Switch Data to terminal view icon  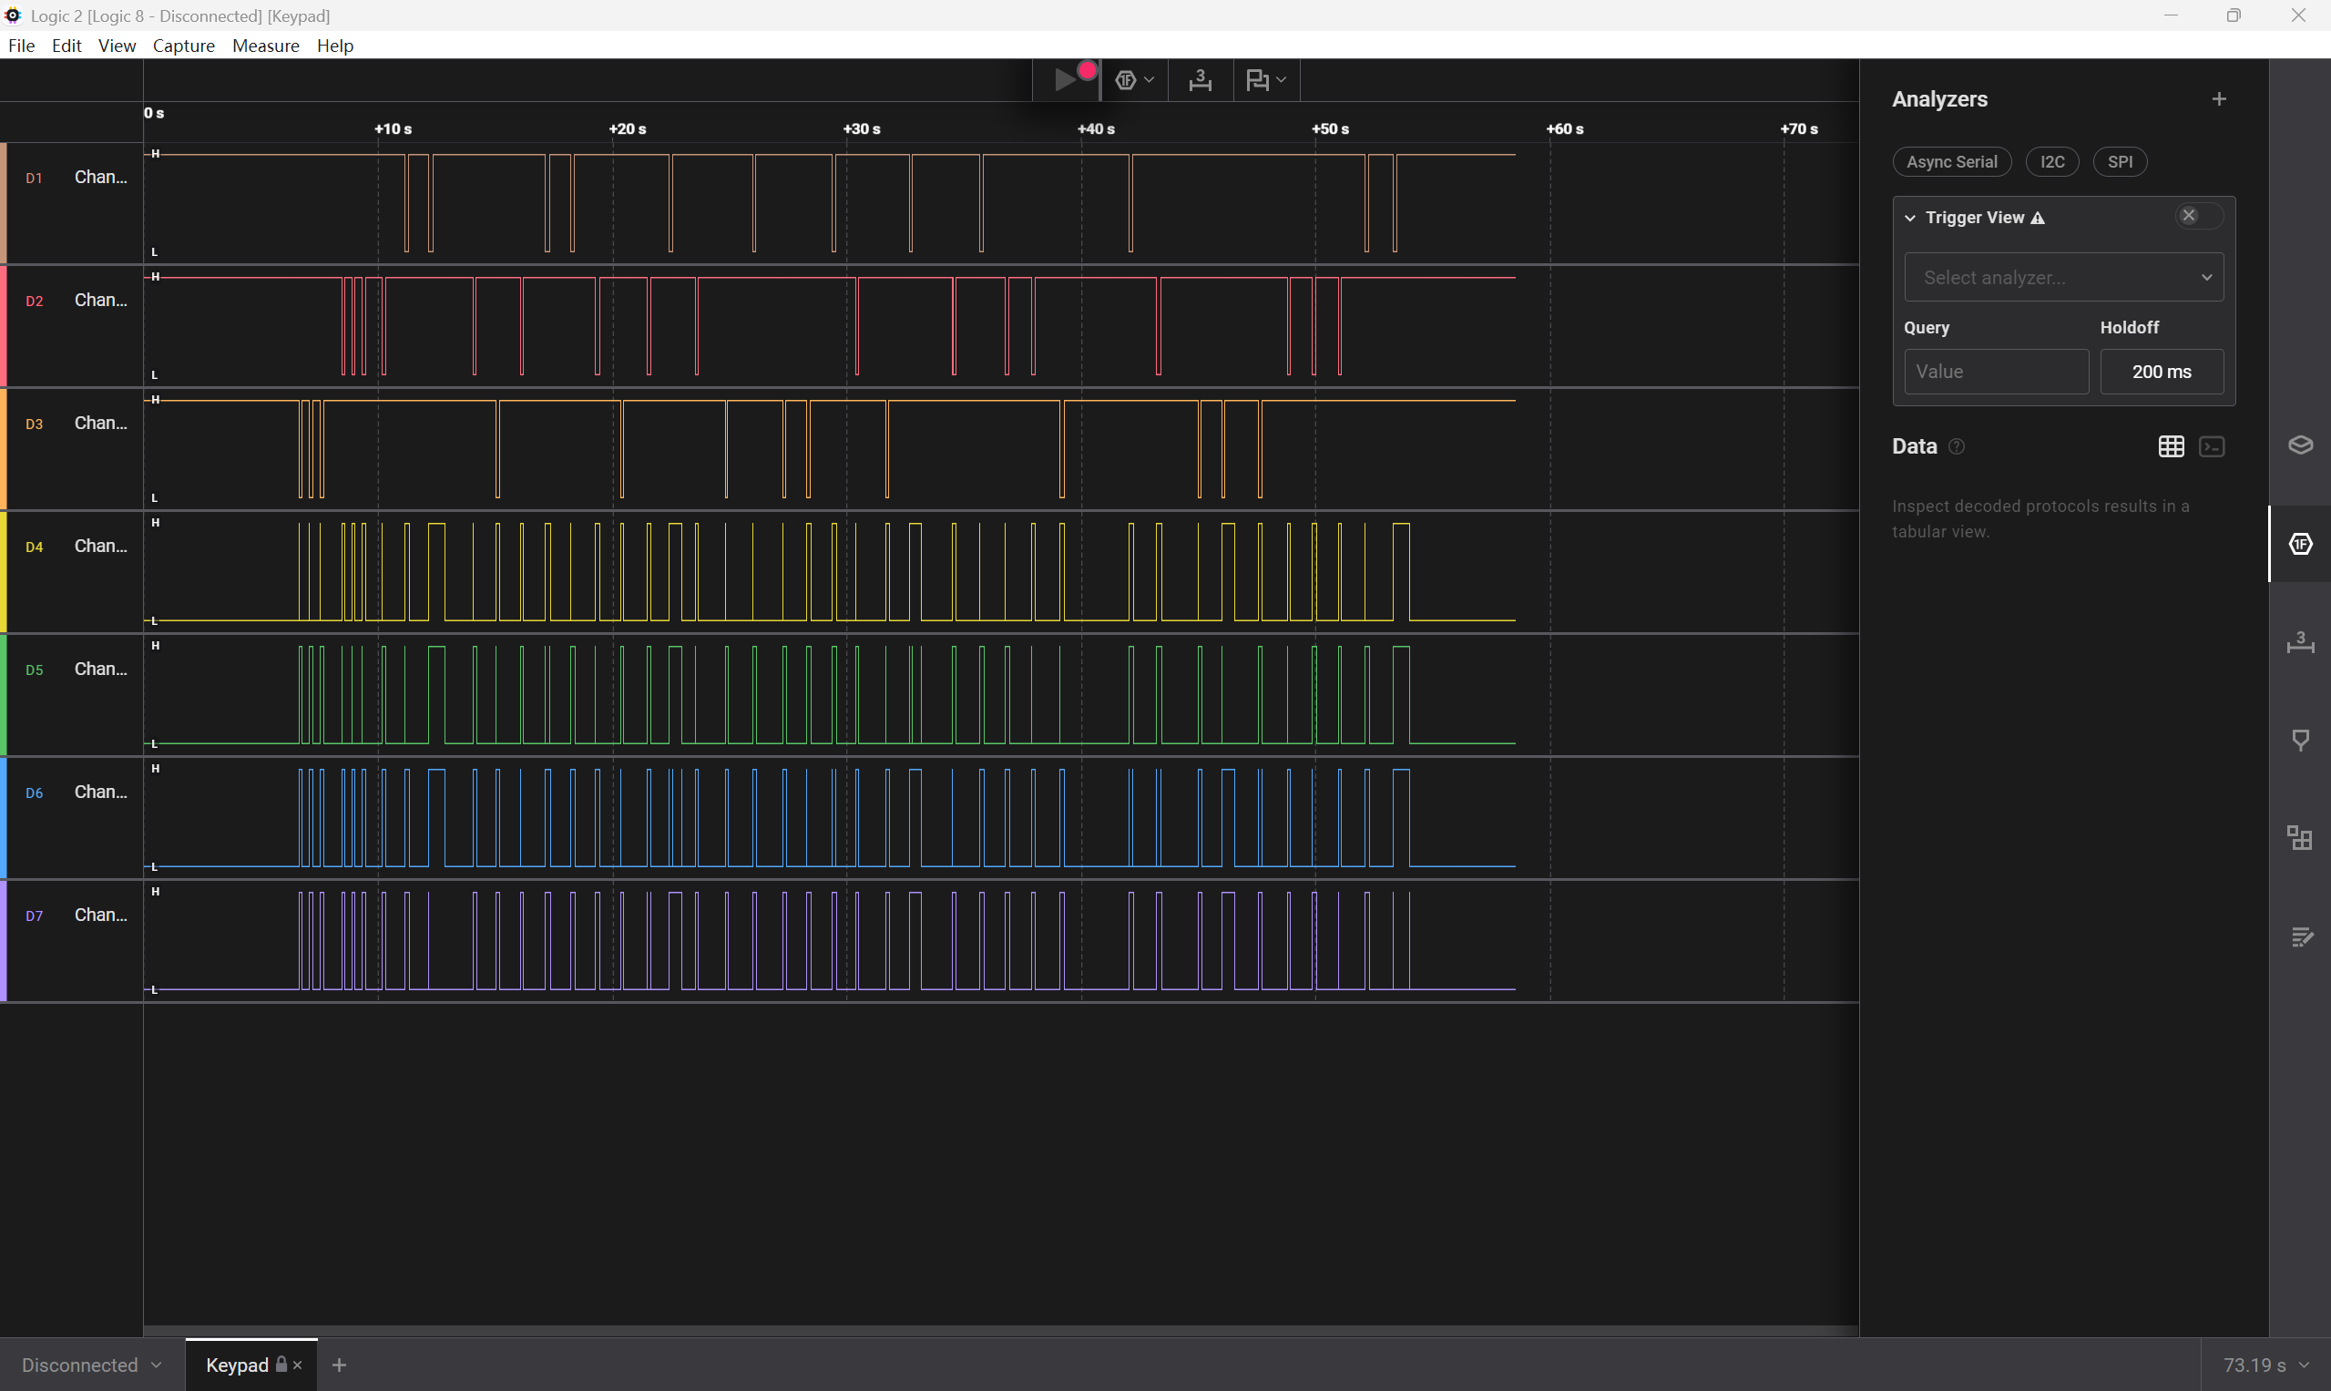(x=2212, y=446)
